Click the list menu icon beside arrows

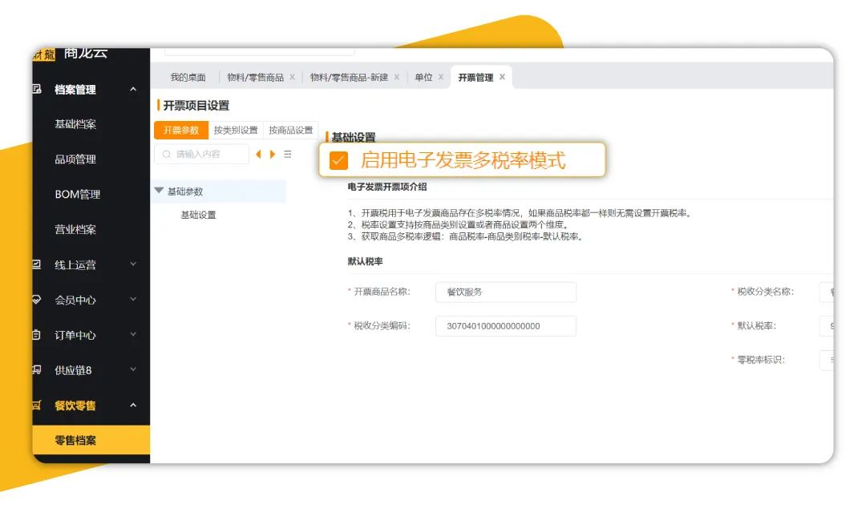coord(288,154)
